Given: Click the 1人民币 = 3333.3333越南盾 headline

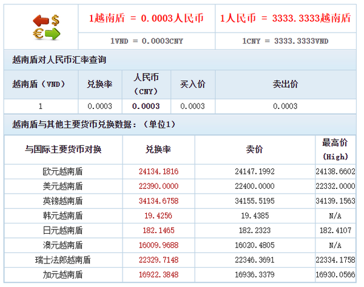Looking at the screenshot, I should pos(284,18).
